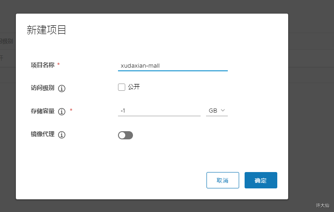Image resolution: width=334 pixels, height=212 pixels.
Task: Click the chevron arrow next to GB
Action: click(x=223, y=110)
